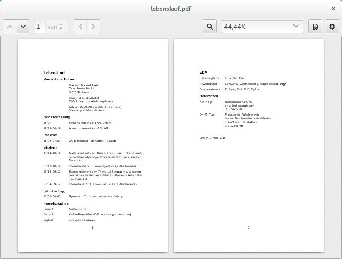Open the document options icon menu
This screenshot has width=342, height=259.
click(x=315, y=27)
